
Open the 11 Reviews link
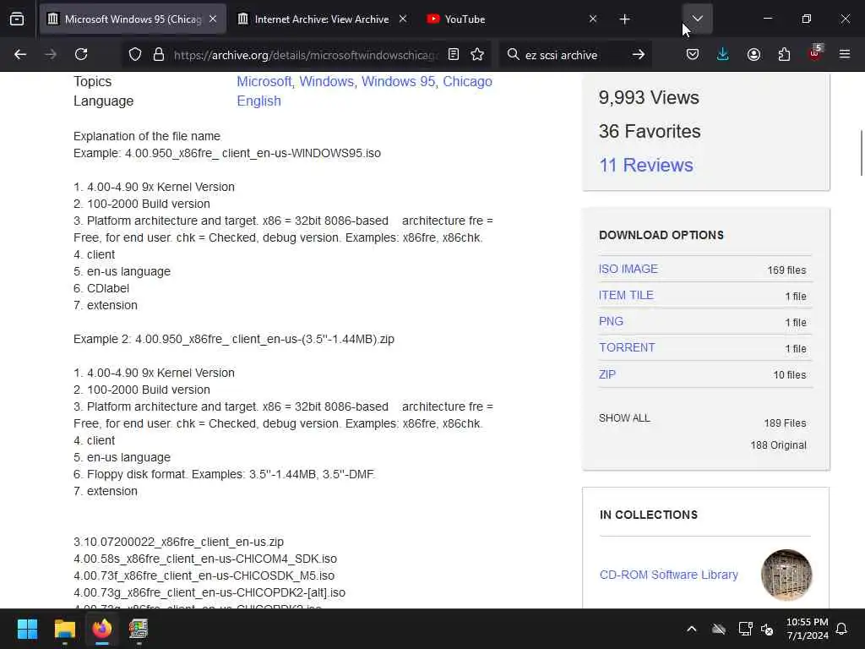646,165
